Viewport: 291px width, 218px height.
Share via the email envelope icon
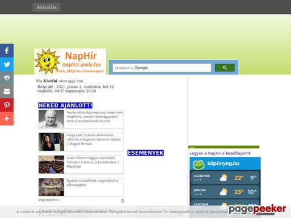pyautogui.click(x=7, y=91)
